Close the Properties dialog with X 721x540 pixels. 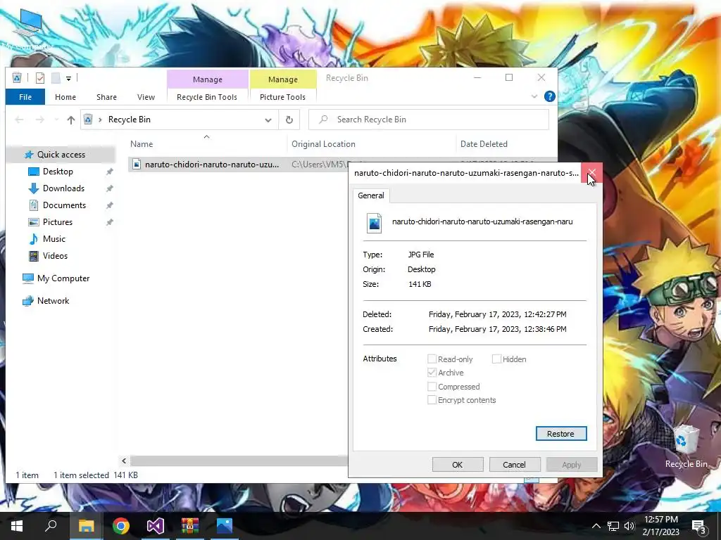591,173
